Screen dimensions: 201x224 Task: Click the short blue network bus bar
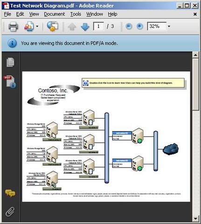[156, 151]
